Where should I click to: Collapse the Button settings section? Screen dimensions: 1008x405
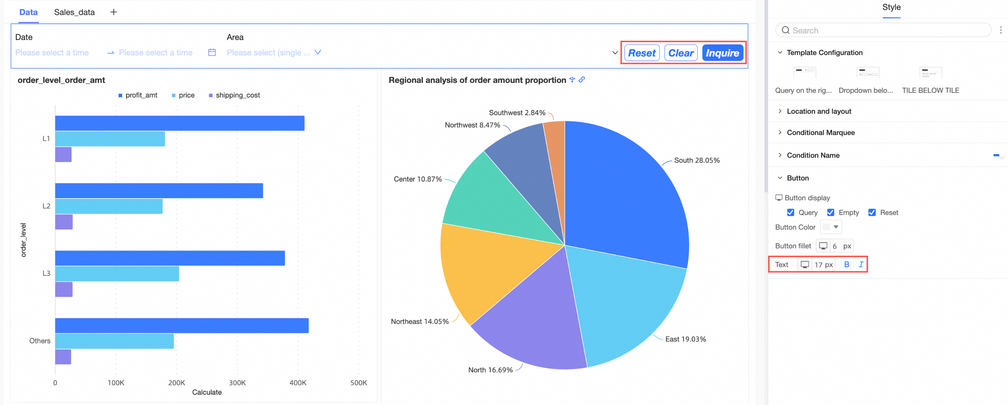click(x=798, y=178)
